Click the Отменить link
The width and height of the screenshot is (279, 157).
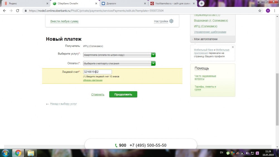click(98, 94)
